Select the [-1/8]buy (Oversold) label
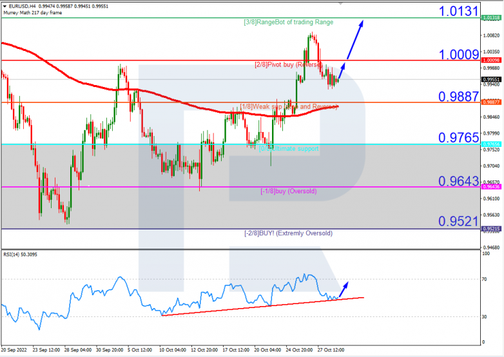 point(288,191)
